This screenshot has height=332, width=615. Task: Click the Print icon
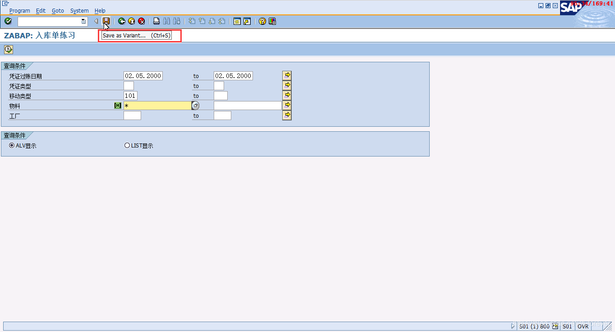click(156, 21)
